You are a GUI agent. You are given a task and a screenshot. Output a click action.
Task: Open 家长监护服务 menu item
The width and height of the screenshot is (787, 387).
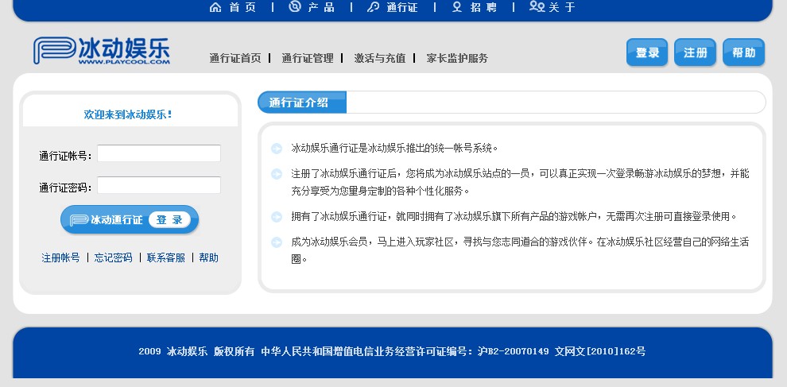tap(456, 58)
